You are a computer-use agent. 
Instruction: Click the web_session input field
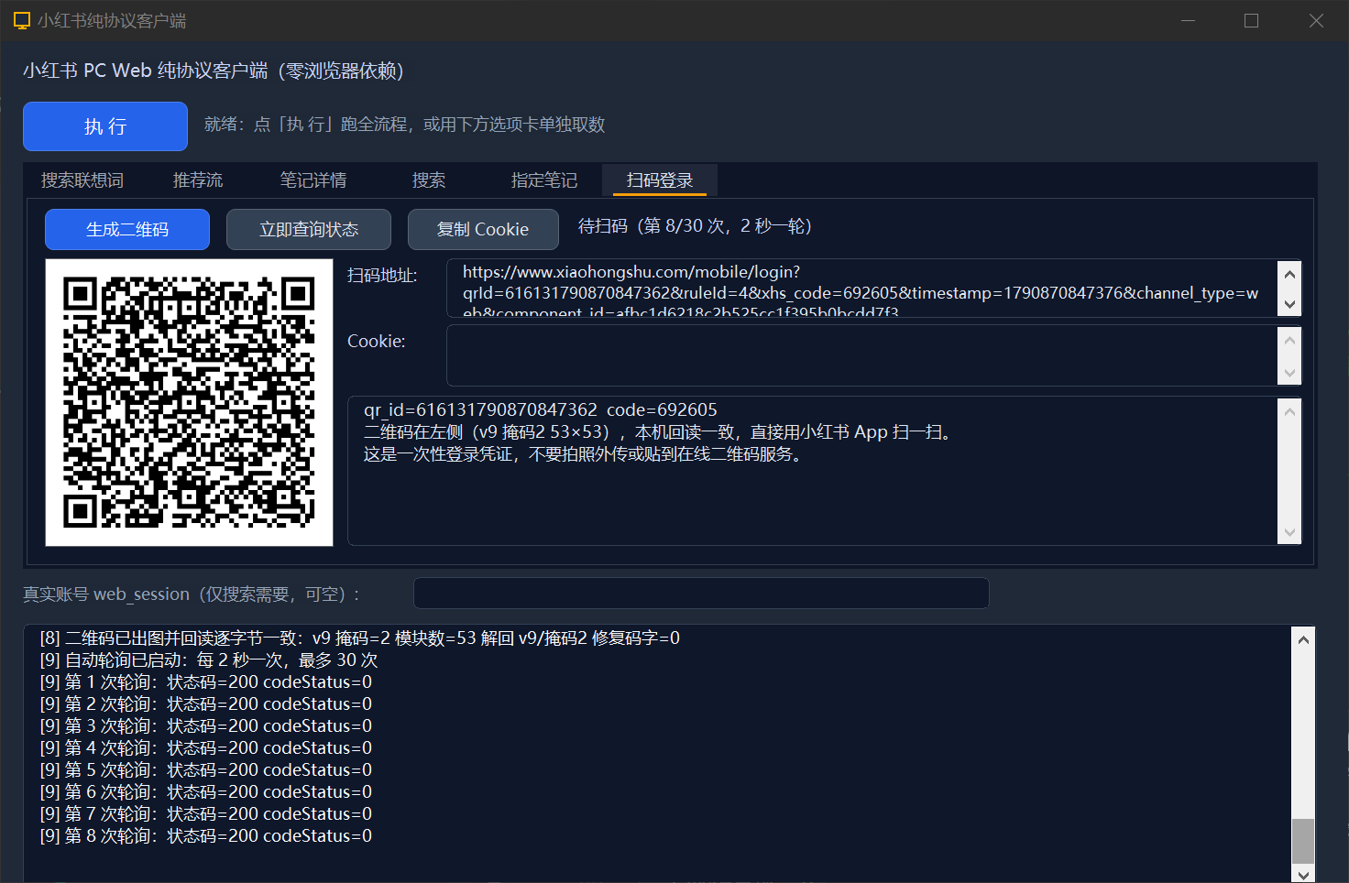pos(701,593)
